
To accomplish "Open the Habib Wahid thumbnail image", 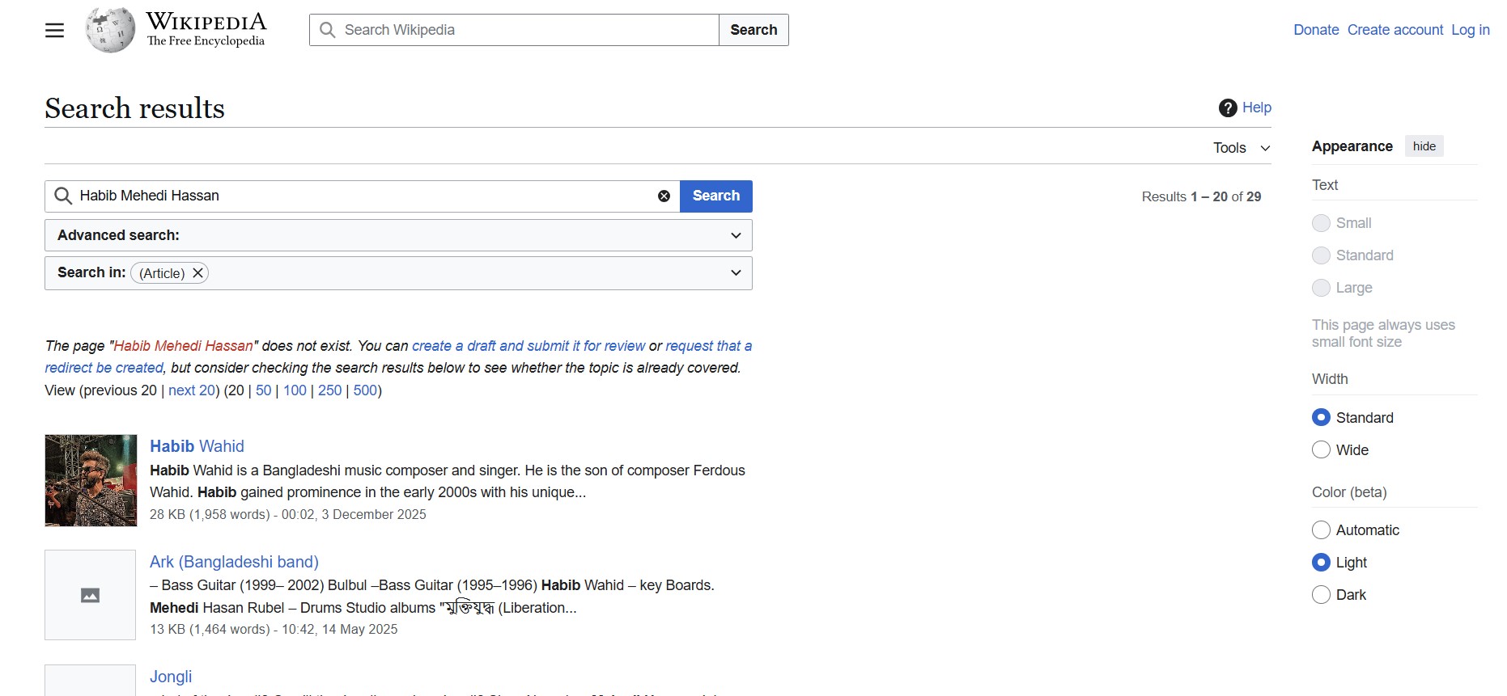I will (91, 480).
